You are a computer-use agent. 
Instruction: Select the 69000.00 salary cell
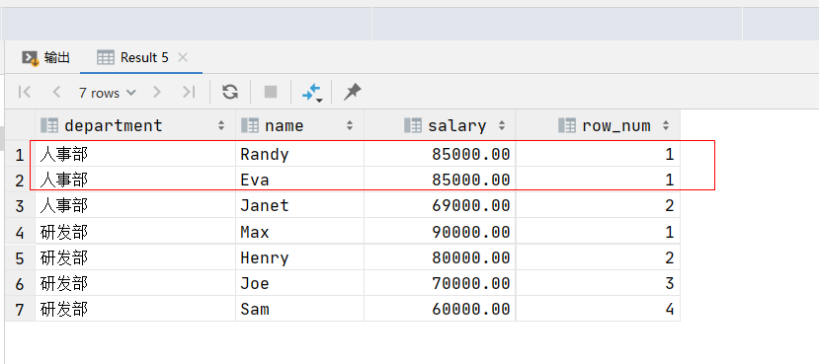click(x=440, y=205)
